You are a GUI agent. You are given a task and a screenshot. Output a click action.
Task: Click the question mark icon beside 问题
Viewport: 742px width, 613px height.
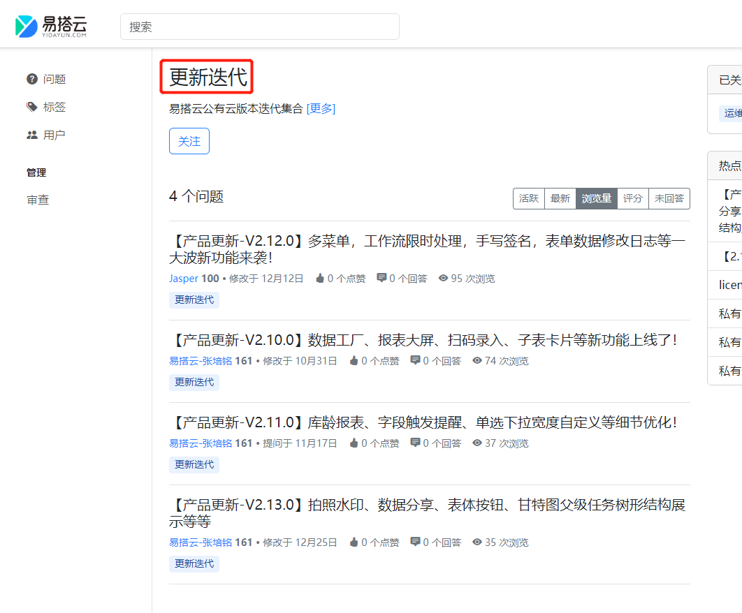[x=32, y=79]
